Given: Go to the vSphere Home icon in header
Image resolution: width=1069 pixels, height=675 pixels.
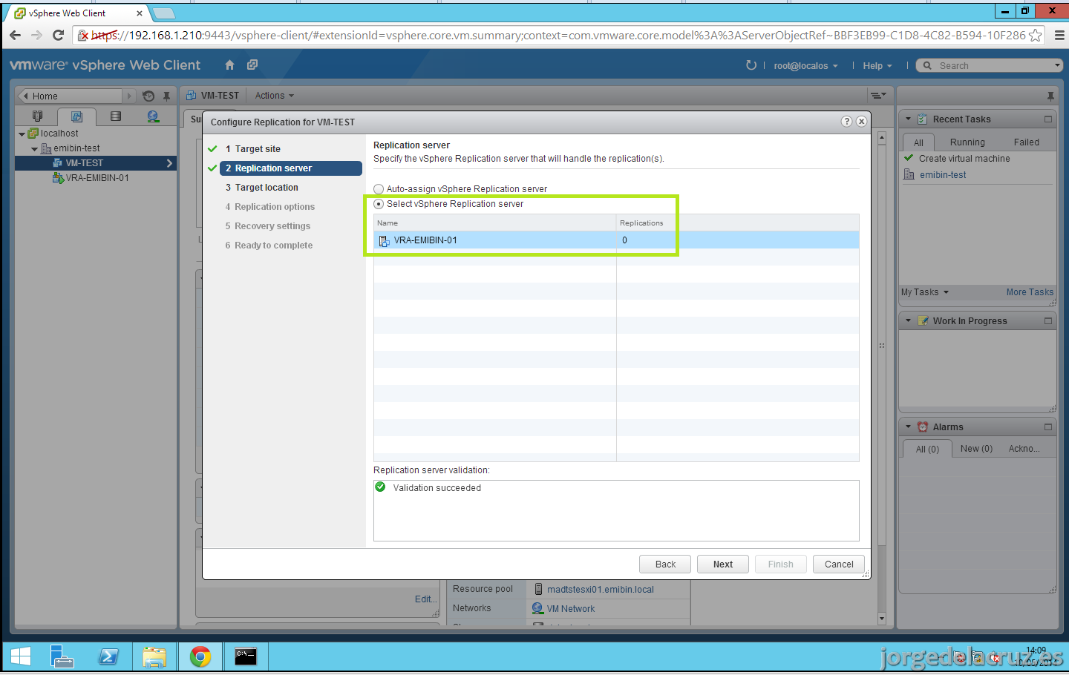Looking at the screenshot, I should click(230, 65).
